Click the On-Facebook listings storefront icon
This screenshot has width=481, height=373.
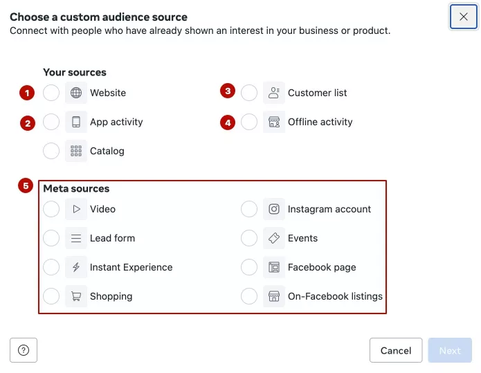[274, 296]
